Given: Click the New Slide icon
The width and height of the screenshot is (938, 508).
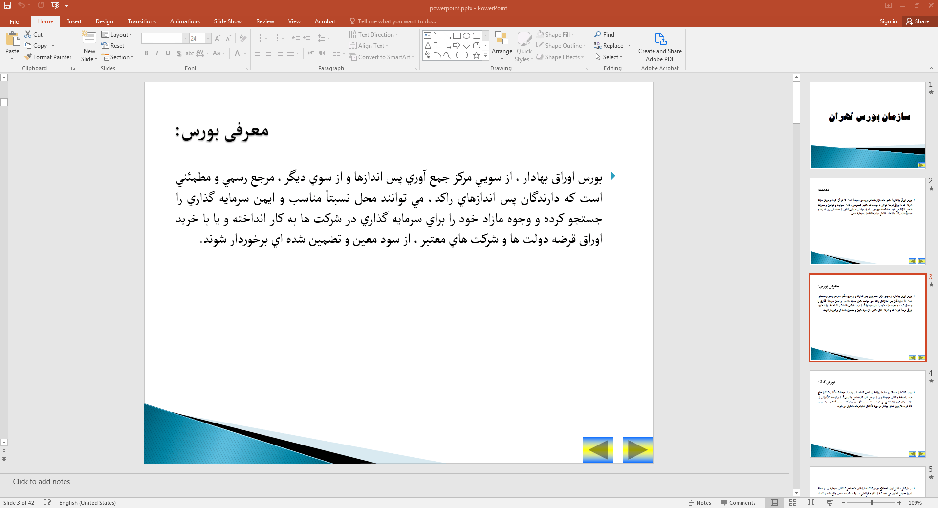Looking at the screenshot, I should (89, 39).
